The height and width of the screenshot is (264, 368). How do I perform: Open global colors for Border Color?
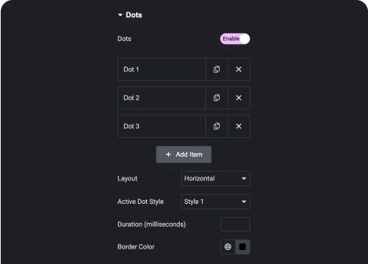228,247
